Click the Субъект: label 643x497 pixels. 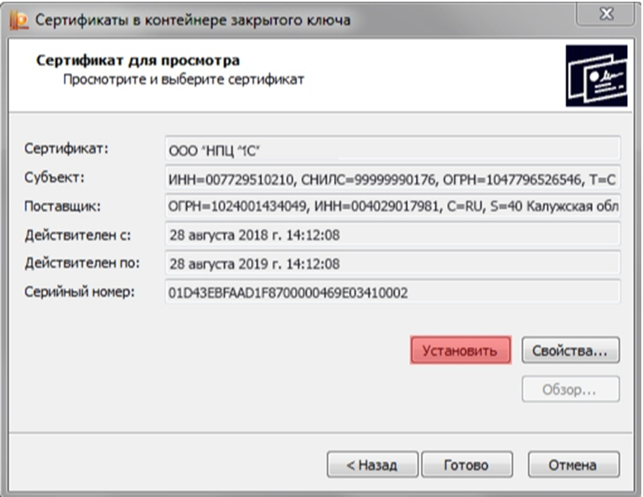click(54, 178)
